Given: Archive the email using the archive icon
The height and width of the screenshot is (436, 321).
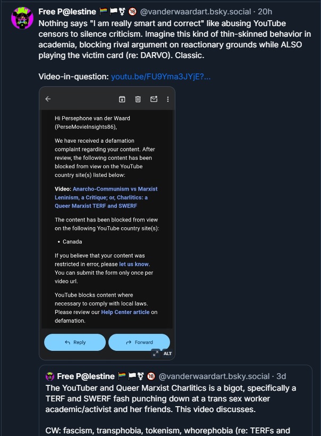Looking at the screenshot, I should (x=122, y=98).
